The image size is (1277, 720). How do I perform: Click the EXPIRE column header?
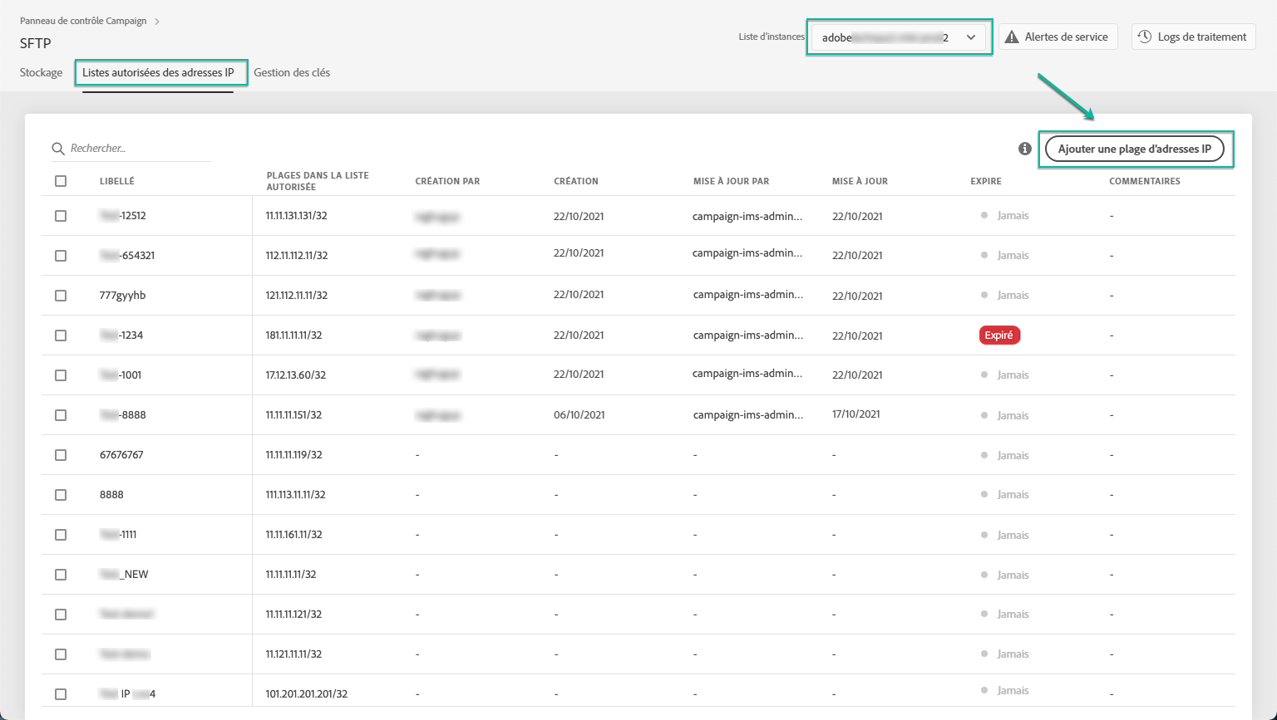click(x=986, y=181)
